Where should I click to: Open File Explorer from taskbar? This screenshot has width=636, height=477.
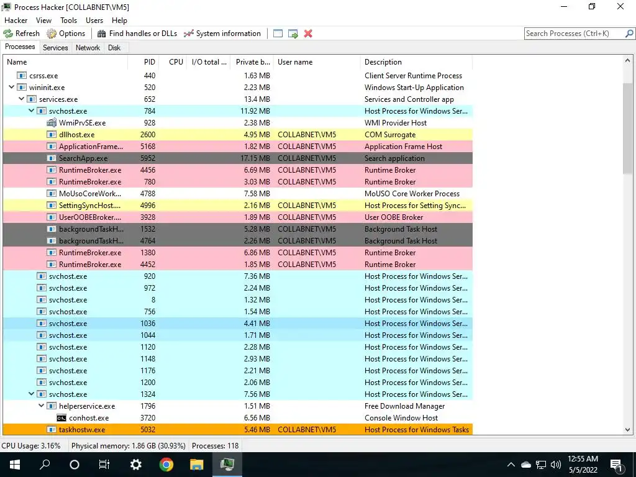pyautogui.click(x=197, y=465)
